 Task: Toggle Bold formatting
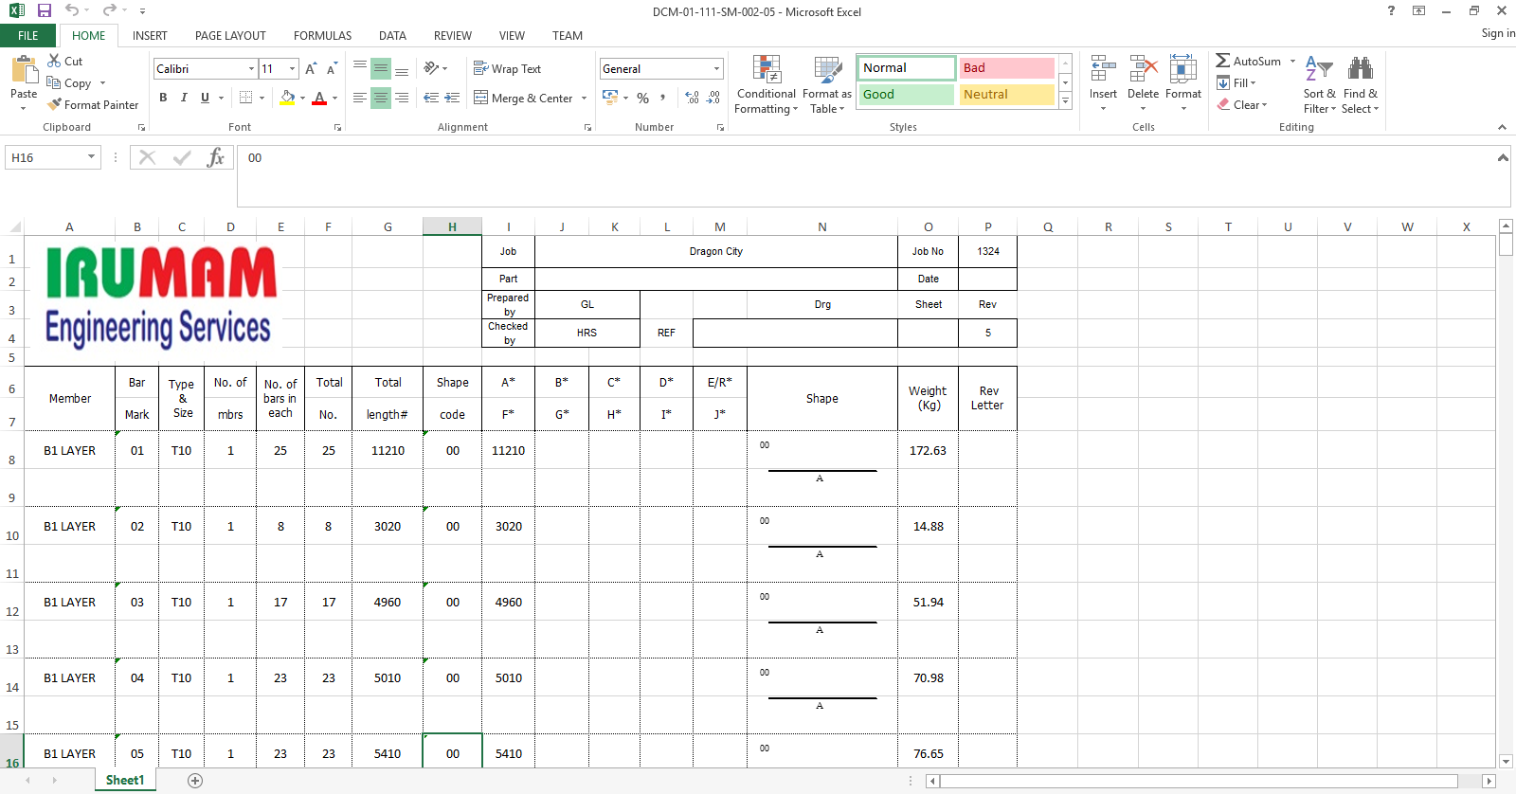tap(163, 98)
